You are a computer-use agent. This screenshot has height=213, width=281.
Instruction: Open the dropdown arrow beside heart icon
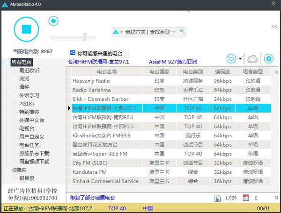click(x=240, y=58)
